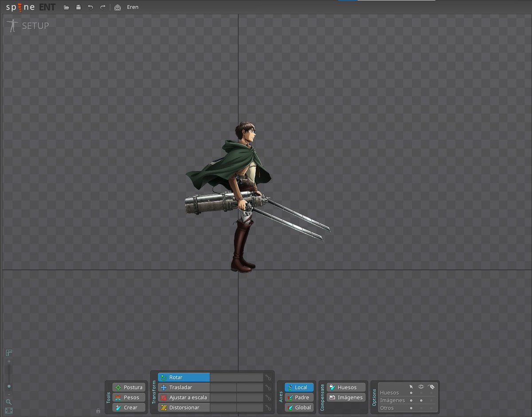Toggle the rulers icon above the zoom slider
Screen dimensions: 532x417
point(9,353)
